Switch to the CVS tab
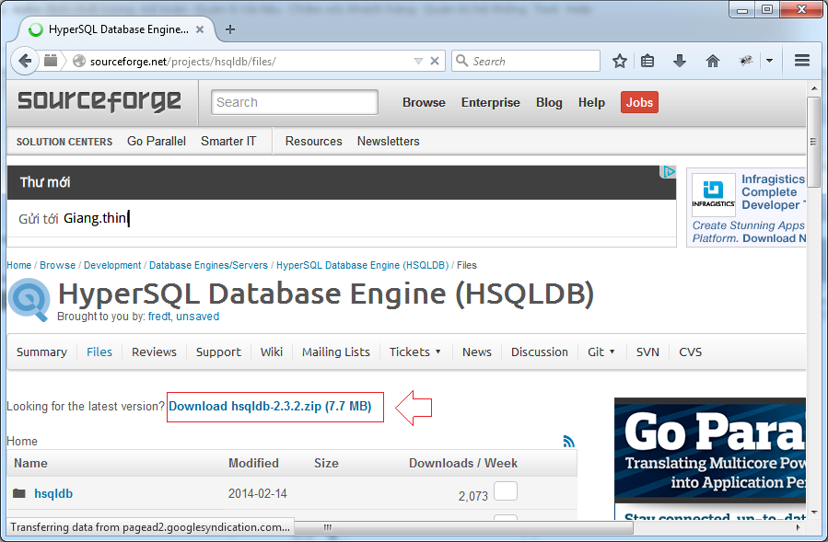The height and width of the screenshot is (542, 828). [x=690, y=352]
